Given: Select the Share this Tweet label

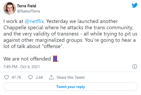Looking at the screenshot, I should tap(71, 78).
